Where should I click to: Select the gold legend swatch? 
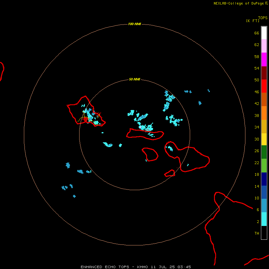(x=264, y=126)
